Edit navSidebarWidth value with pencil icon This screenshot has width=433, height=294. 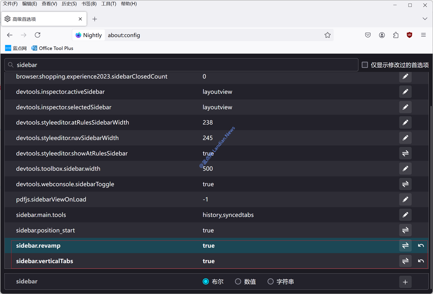pyautogui.click(x=405, y=138)
